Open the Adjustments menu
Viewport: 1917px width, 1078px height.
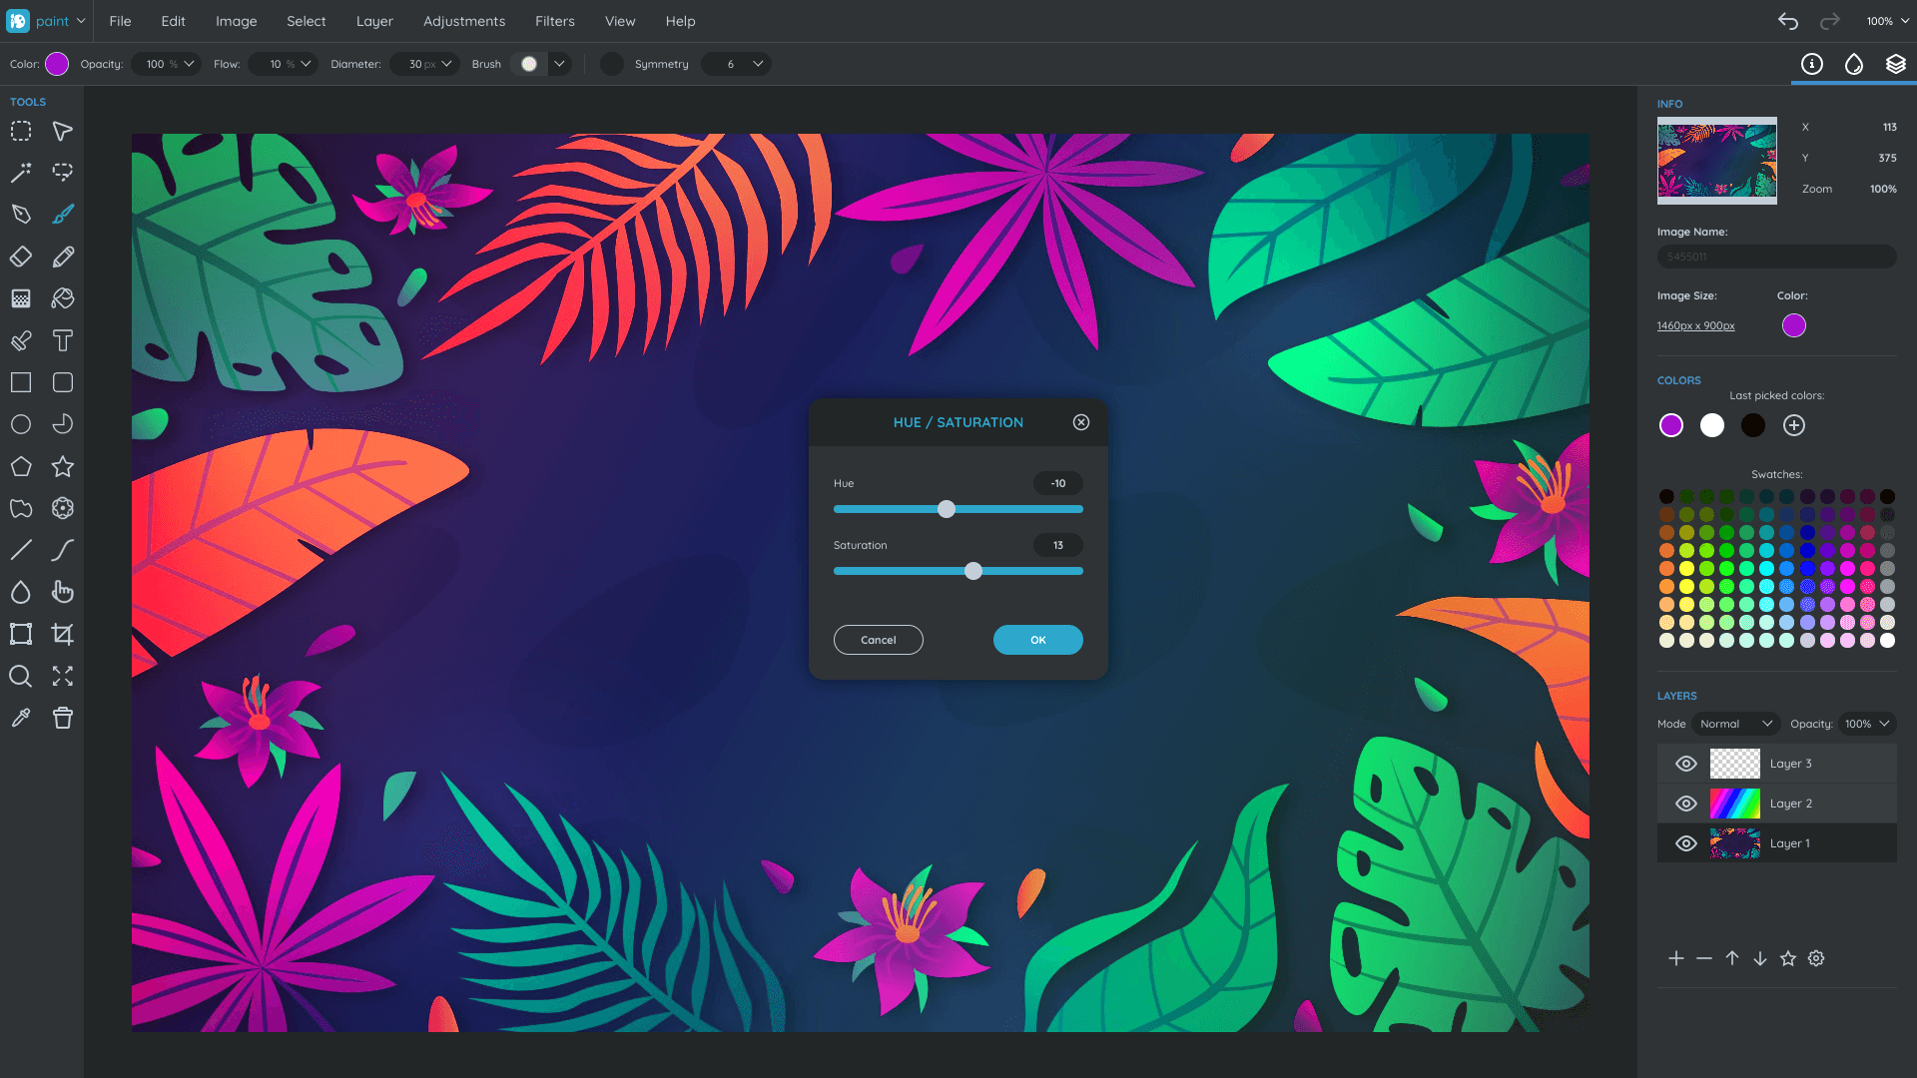464,21
